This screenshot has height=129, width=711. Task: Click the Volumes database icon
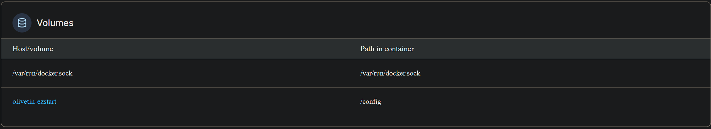(22, 23)
